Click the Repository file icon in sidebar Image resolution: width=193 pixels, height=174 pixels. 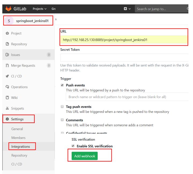click(x=7, y=44)
